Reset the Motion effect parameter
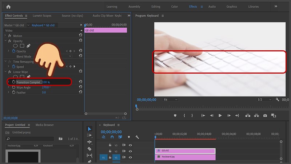The width and height of the screenshot is (291, 164). 80,36
